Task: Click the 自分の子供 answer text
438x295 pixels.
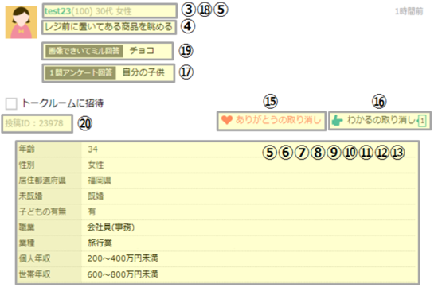Action: pyautogui.click(x=143, y=72)
